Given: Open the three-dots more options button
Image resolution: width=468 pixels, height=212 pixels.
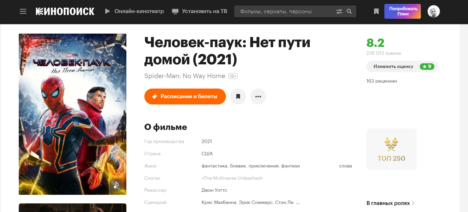Looking at the screenshot, I should click(258, 96).
